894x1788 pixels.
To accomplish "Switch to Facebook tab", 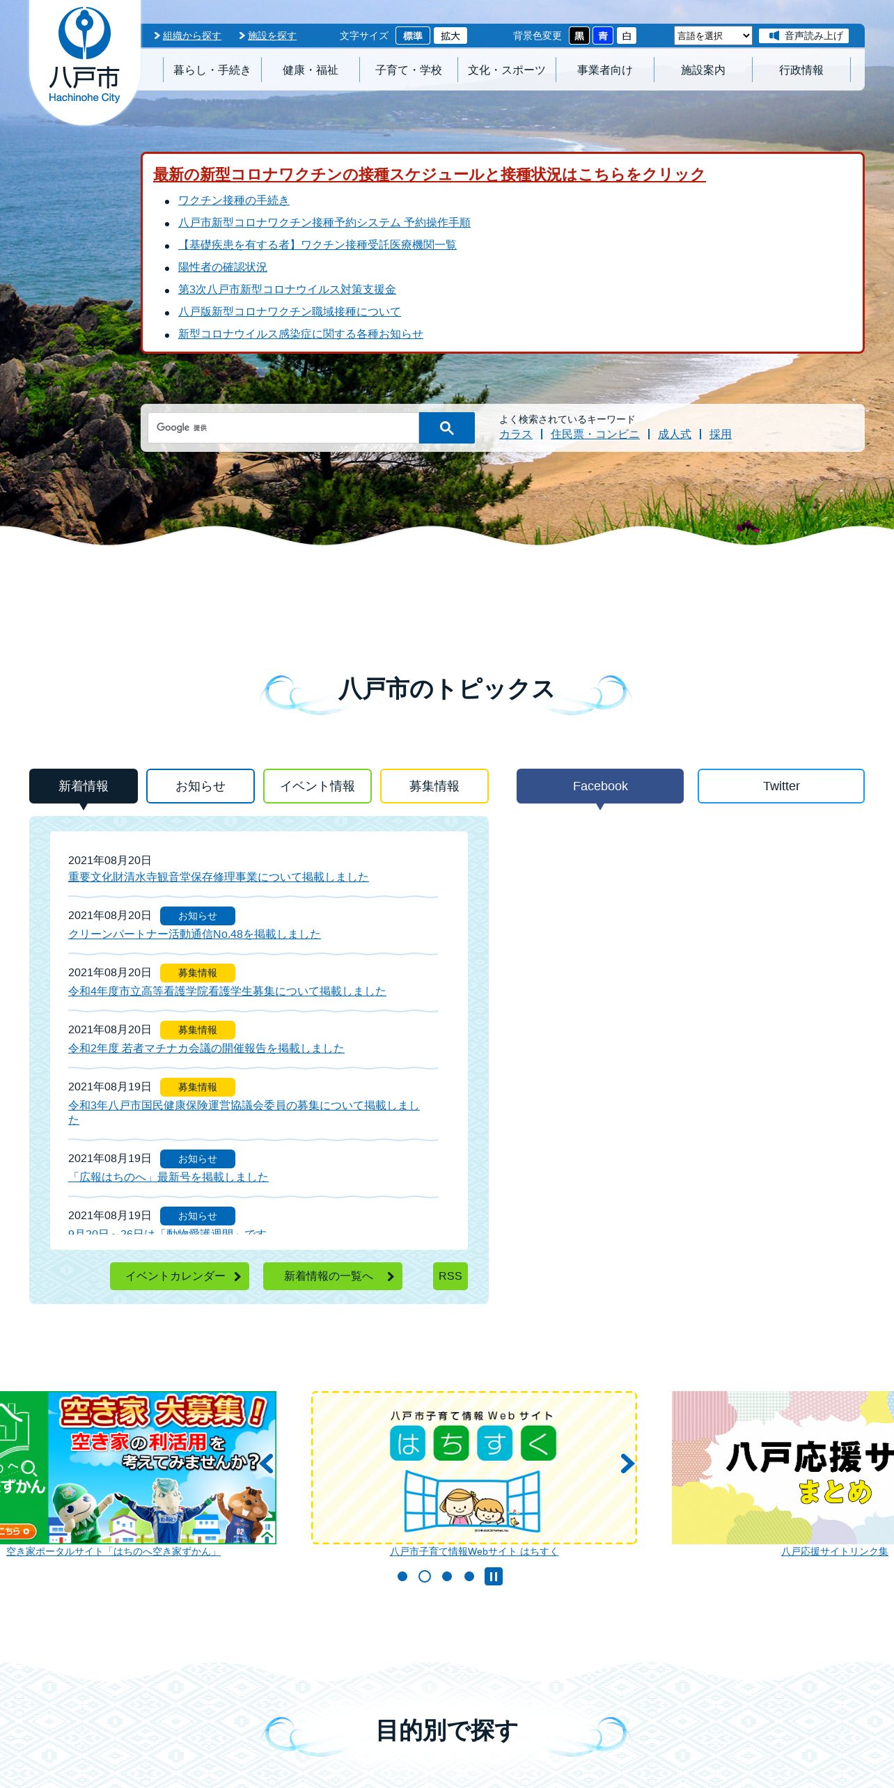I will pyautogui.click(x=600, y=786).
